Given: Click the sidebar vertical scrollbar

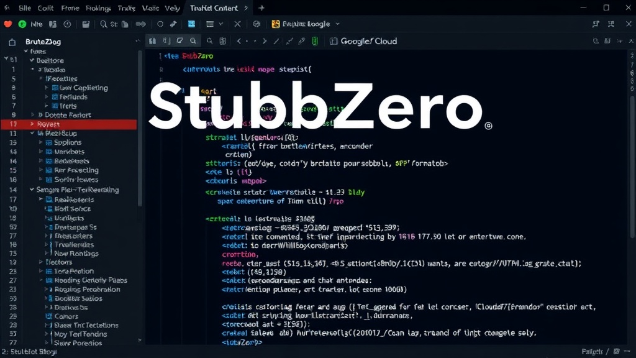Looking at the screenshot, I should pos(140,130).
